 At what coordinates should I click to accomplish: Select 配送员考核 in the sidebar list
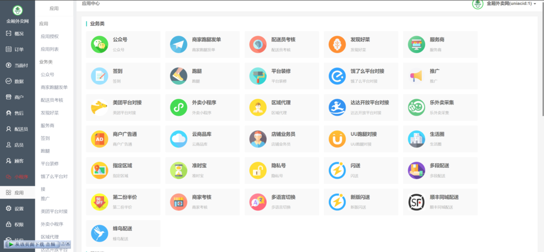[52, 100]
